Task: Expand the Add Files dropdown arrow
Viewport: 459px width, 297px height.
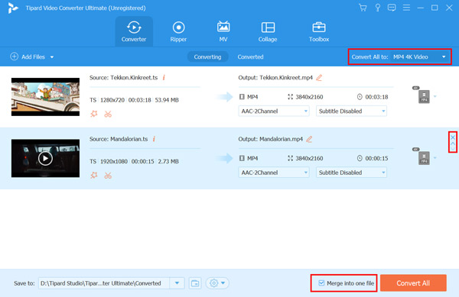Action: (x=52, y=57)
